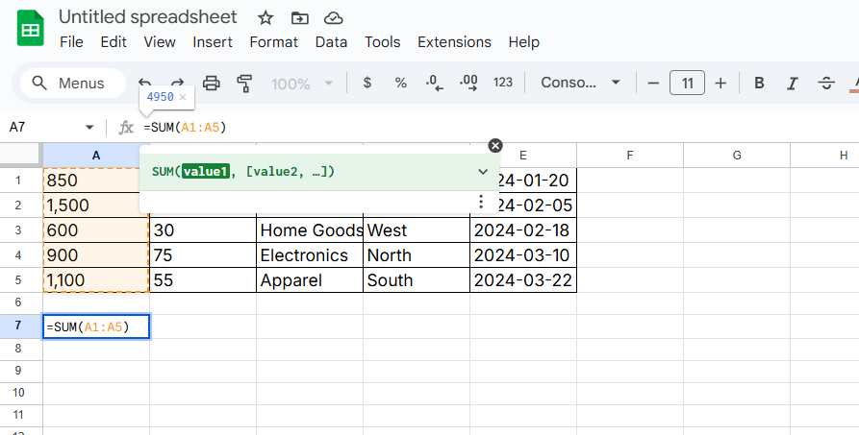The width and height of the screenshot is (859, 435).
Task: Format as currency with dollar icon
Action: [x=366, y=83]
